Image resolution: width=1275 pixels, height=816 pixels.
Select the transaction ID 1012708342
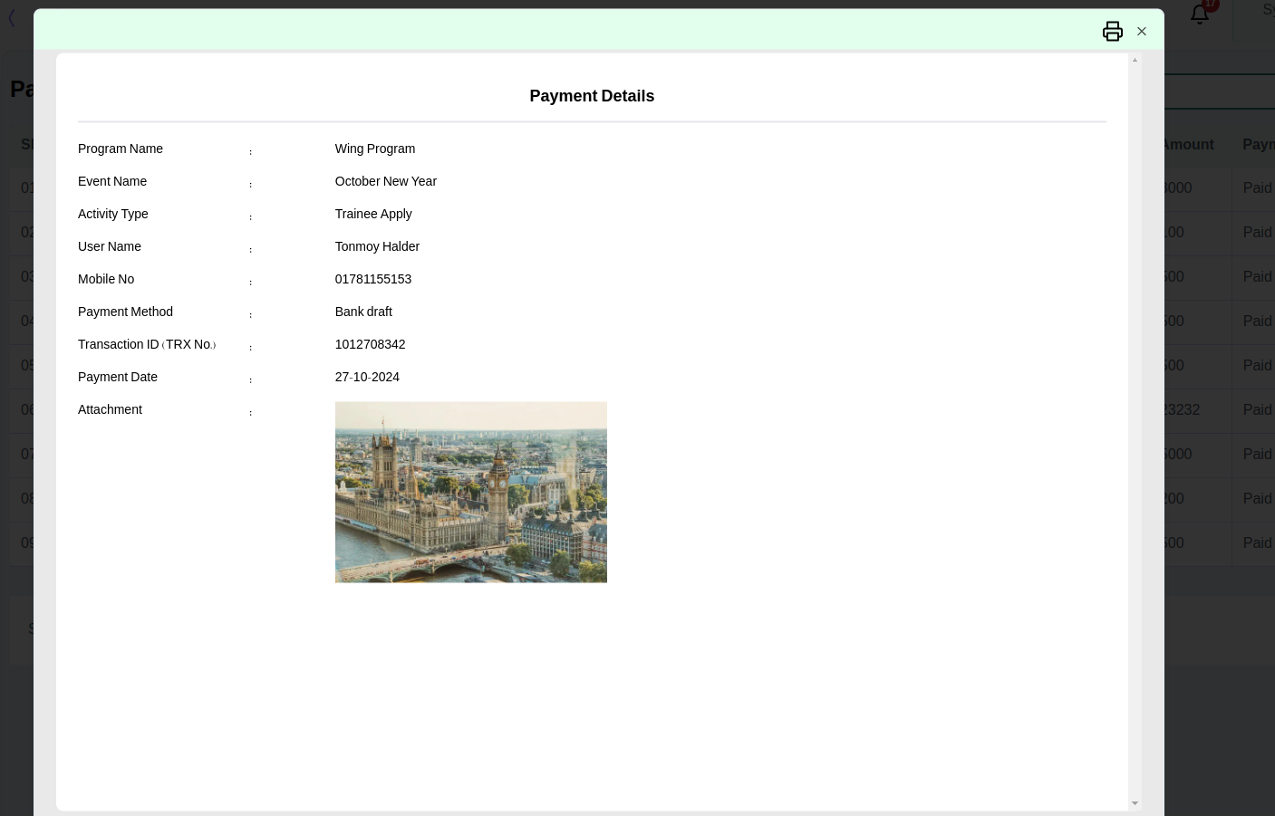pyautogui.click(x=371, y=344)
